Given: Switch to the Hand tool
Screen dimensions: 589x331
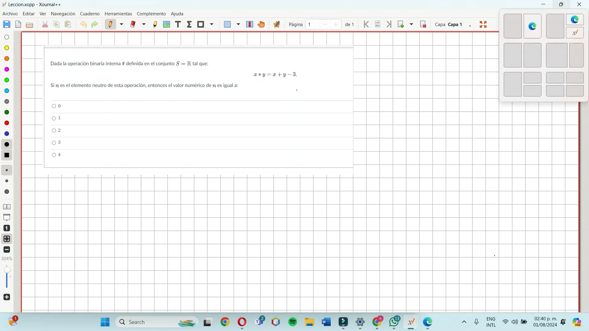Looking at the screenshot, I should [261, 25].
